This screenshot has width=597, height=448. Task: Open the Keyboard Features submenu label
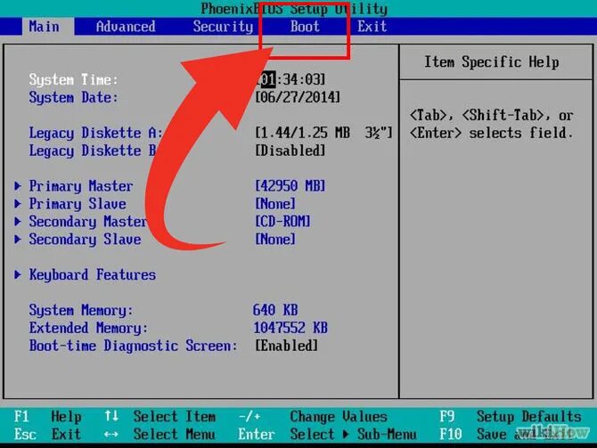click(x=93, y=275)
